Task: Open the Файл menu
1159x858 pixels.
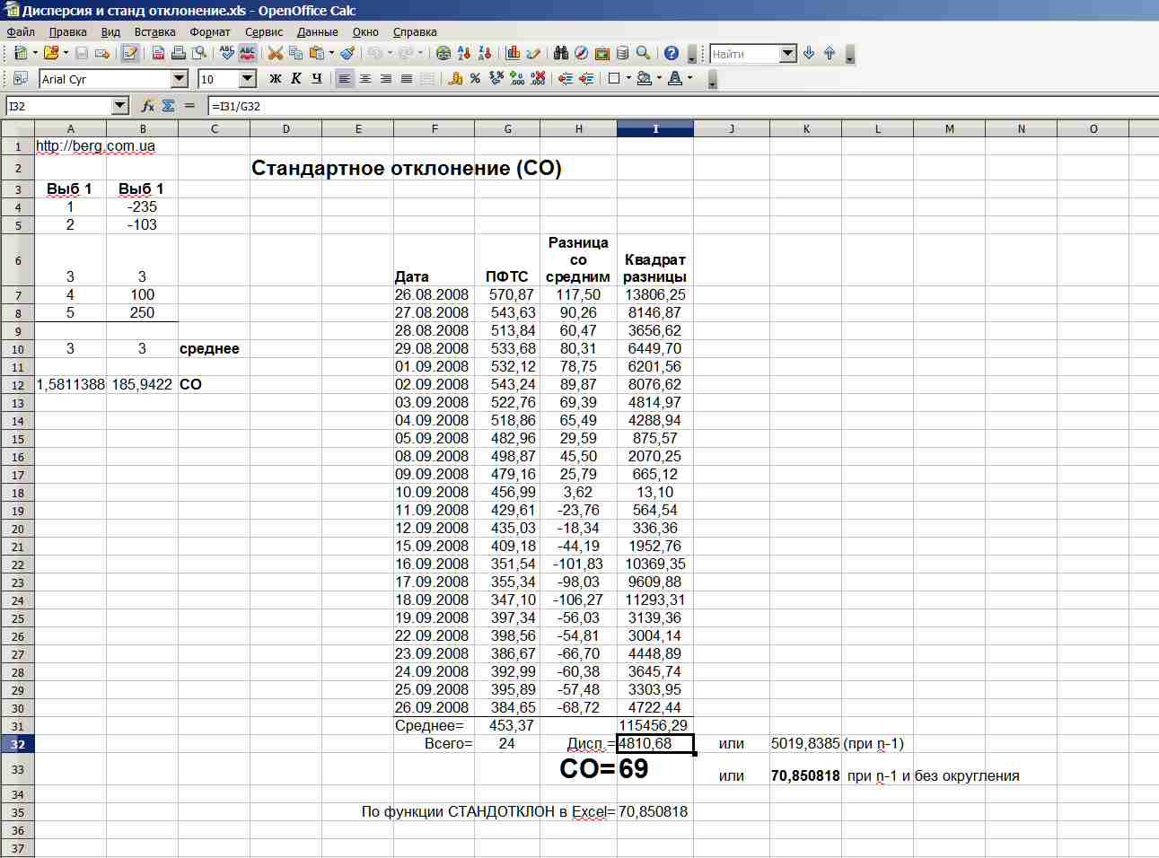Action: [x=21, y=31]
